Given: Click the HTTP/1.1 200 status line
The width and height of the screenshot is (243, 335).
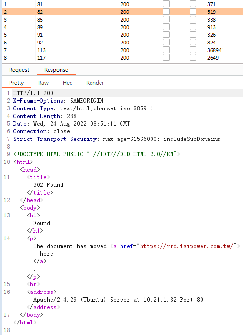Looking at the screenshot, I should pyautogui.click(x=33, y=93).
